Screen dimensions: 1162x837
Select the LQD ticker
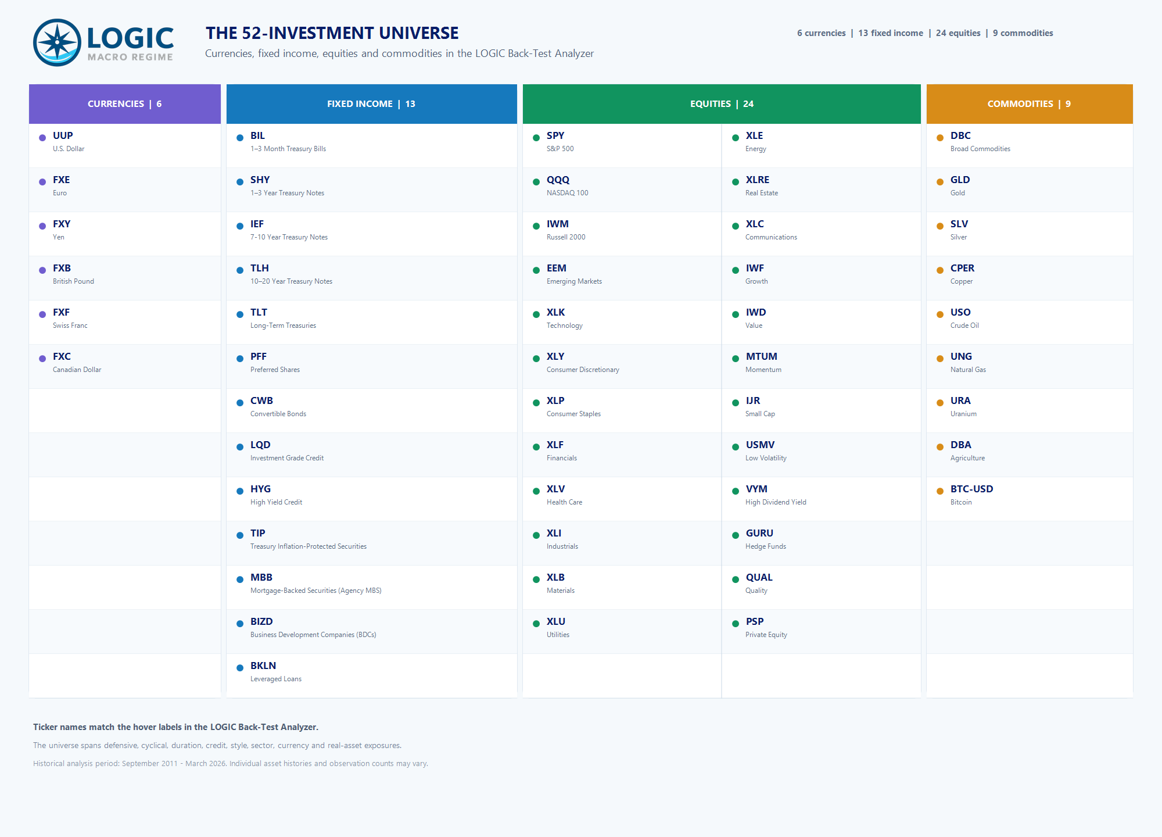260,445
